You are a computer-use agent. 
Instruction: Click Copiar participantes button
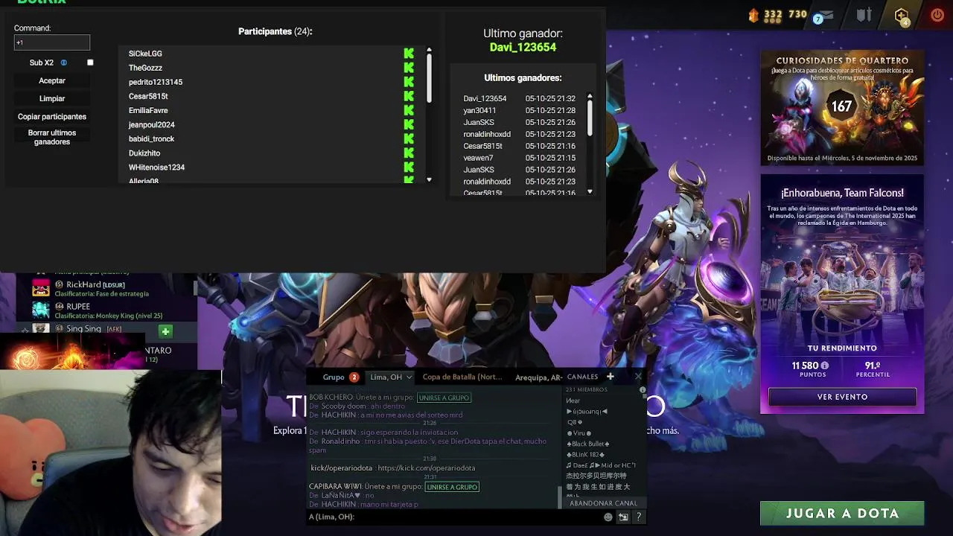tap(52, 116)
